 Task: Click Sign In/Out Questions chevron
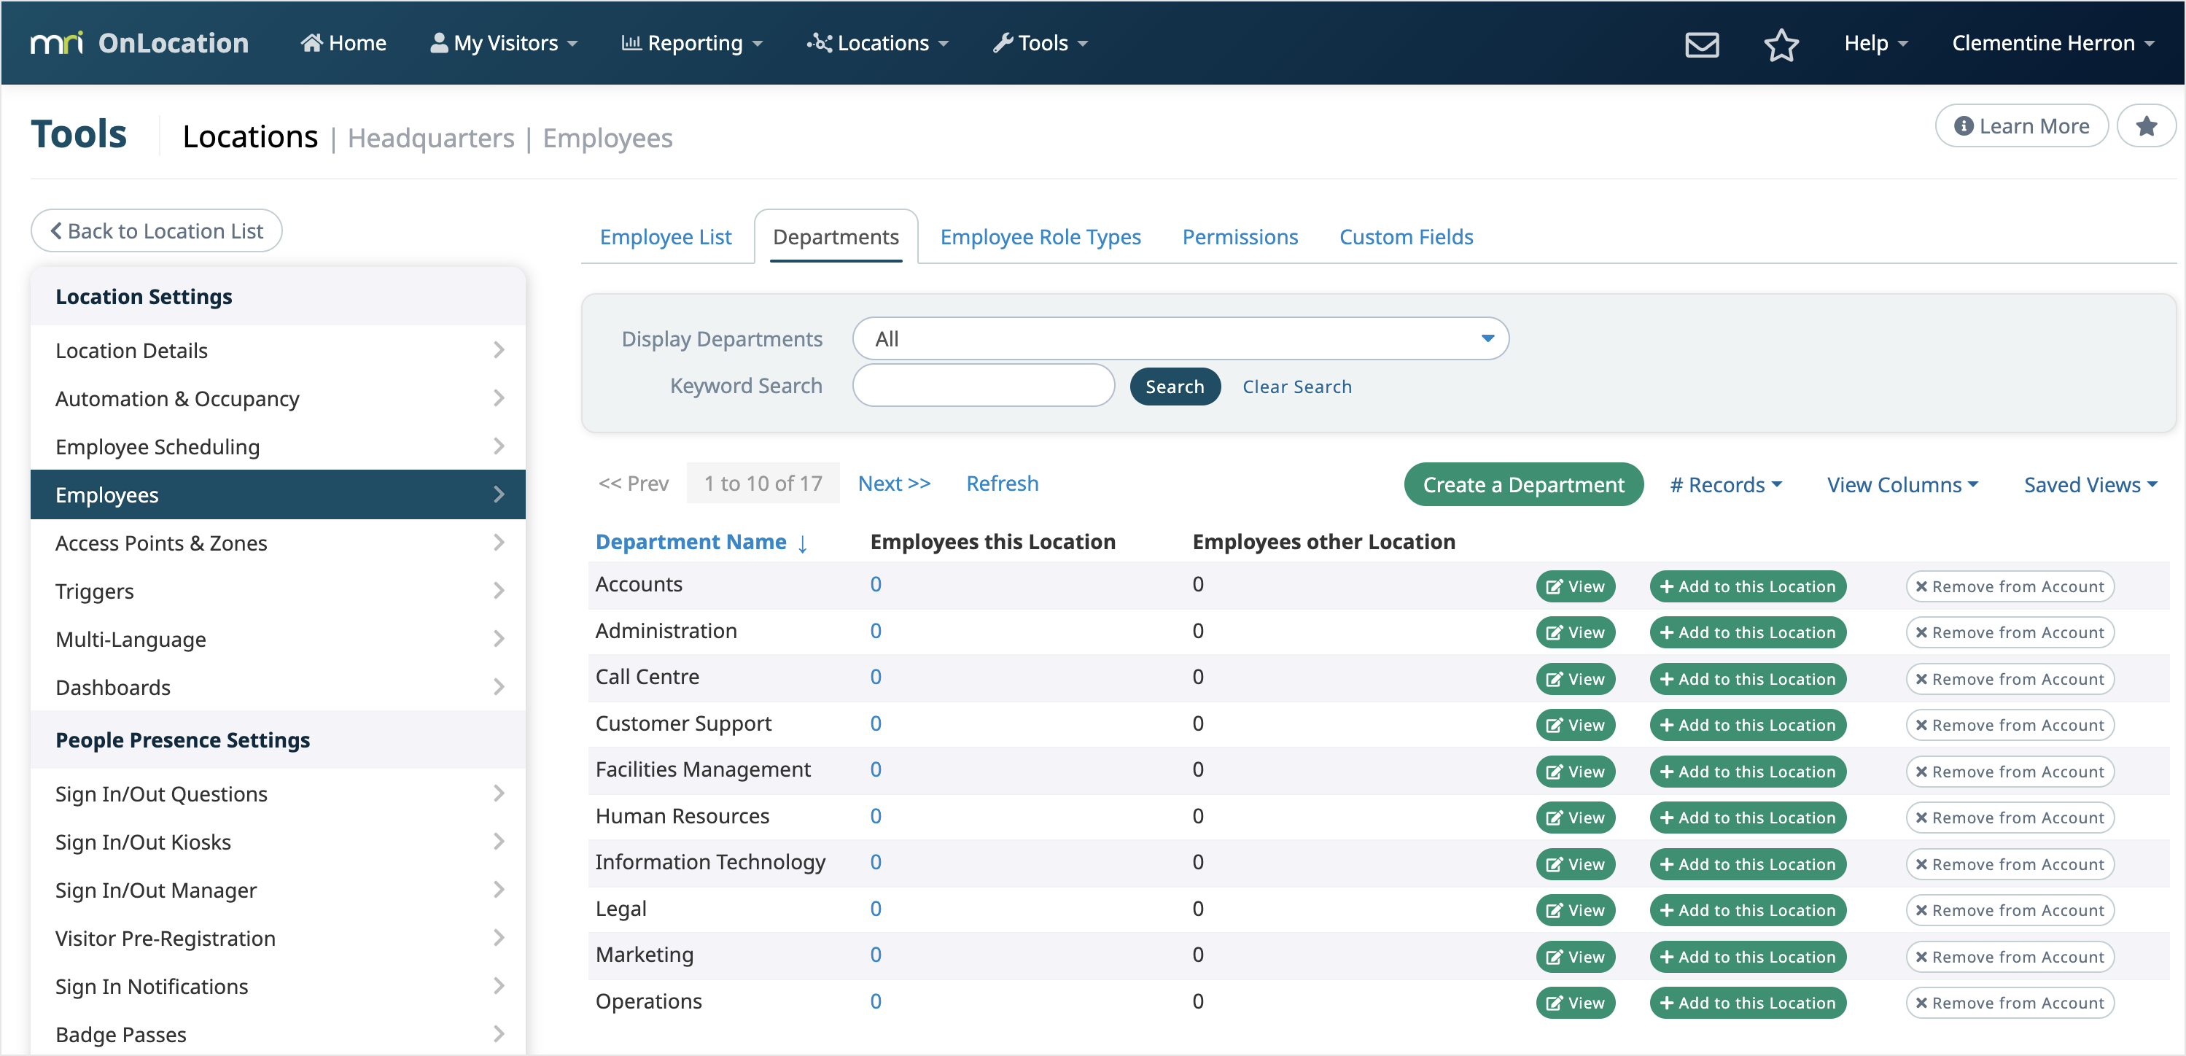point(499,793)
